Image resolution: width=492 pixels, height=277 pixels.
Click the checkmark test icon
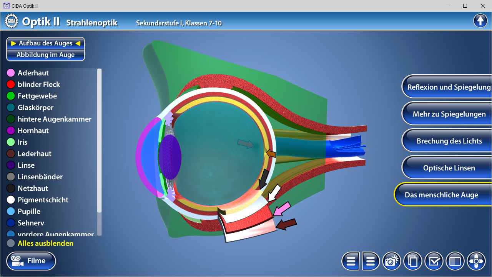[434, 262]
